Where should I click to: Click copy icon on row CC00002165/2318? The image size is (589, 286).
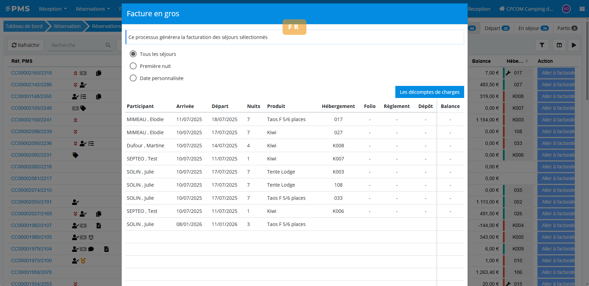coord(99,73)
